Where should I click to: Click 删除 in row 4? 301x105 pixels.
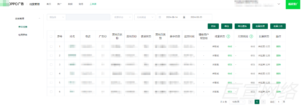(278, 73)
